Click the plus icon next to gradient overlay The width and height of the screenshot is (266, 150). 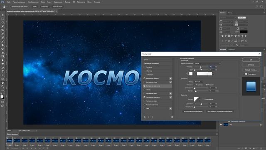pos(170,97)
